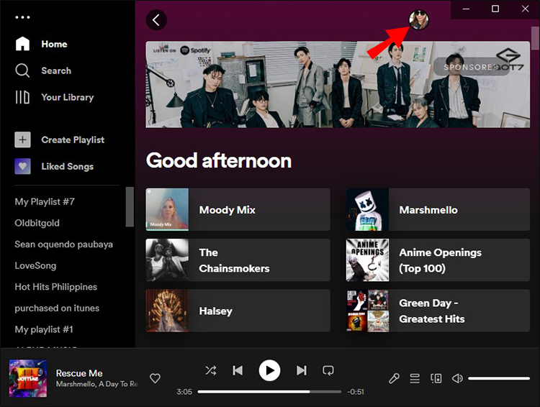Viewport: 540px width, 407px height.
Task: Click the Marshmello artist thumbnail
Action: click(367, 209)
